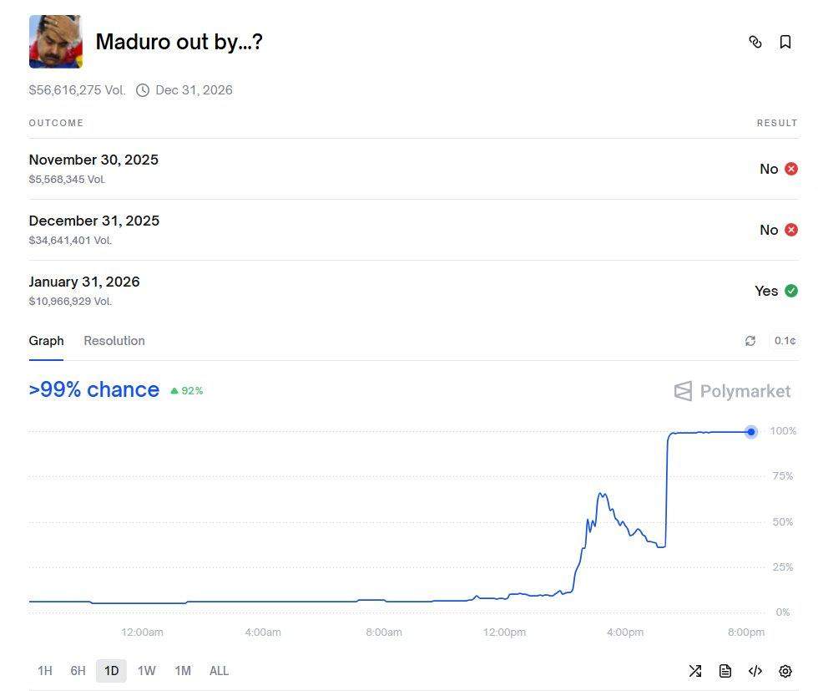Switch to the Resolution tab
This screenshot has width=818, height=691.
point(114,341)
